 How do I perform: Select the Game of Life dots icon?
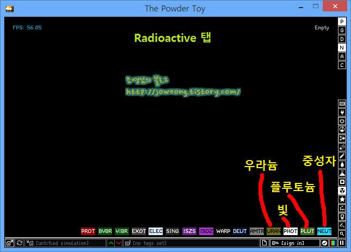342,208
